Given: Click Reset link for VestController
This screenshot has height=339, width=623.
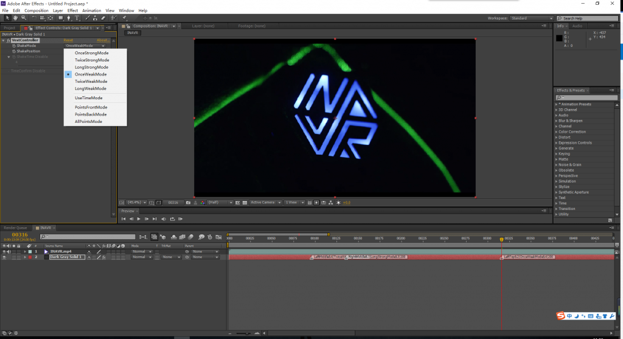Looking at the screenshot, I should (68, 40).
